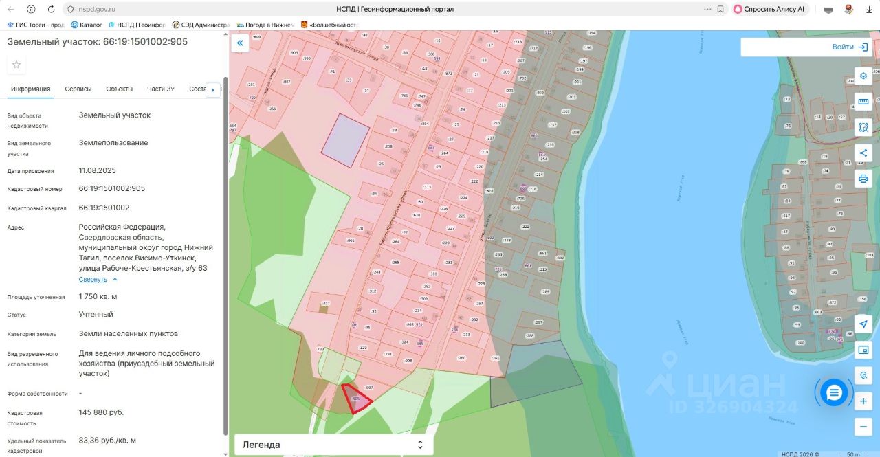880x457 pixels.
Task: Open the browser downloads arrow icon
Action: (x=870, y=10)
